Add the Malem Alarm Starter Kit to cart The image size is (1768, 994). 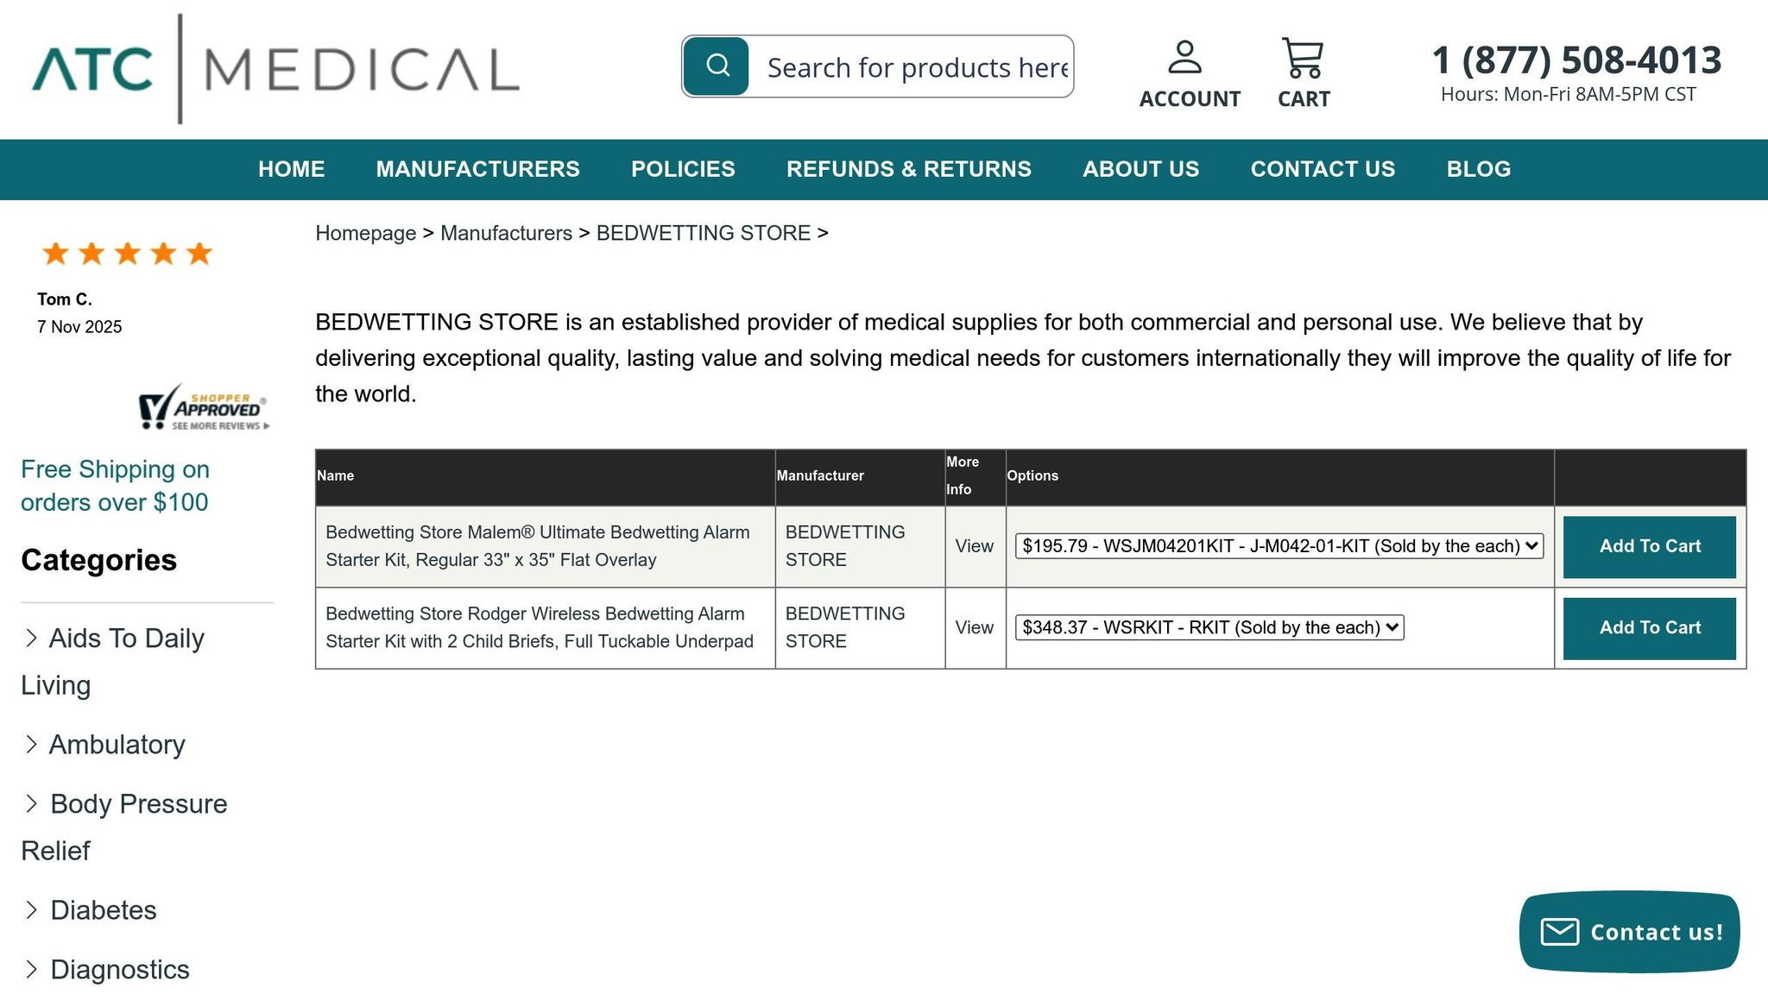click(x=1649, y=547)
